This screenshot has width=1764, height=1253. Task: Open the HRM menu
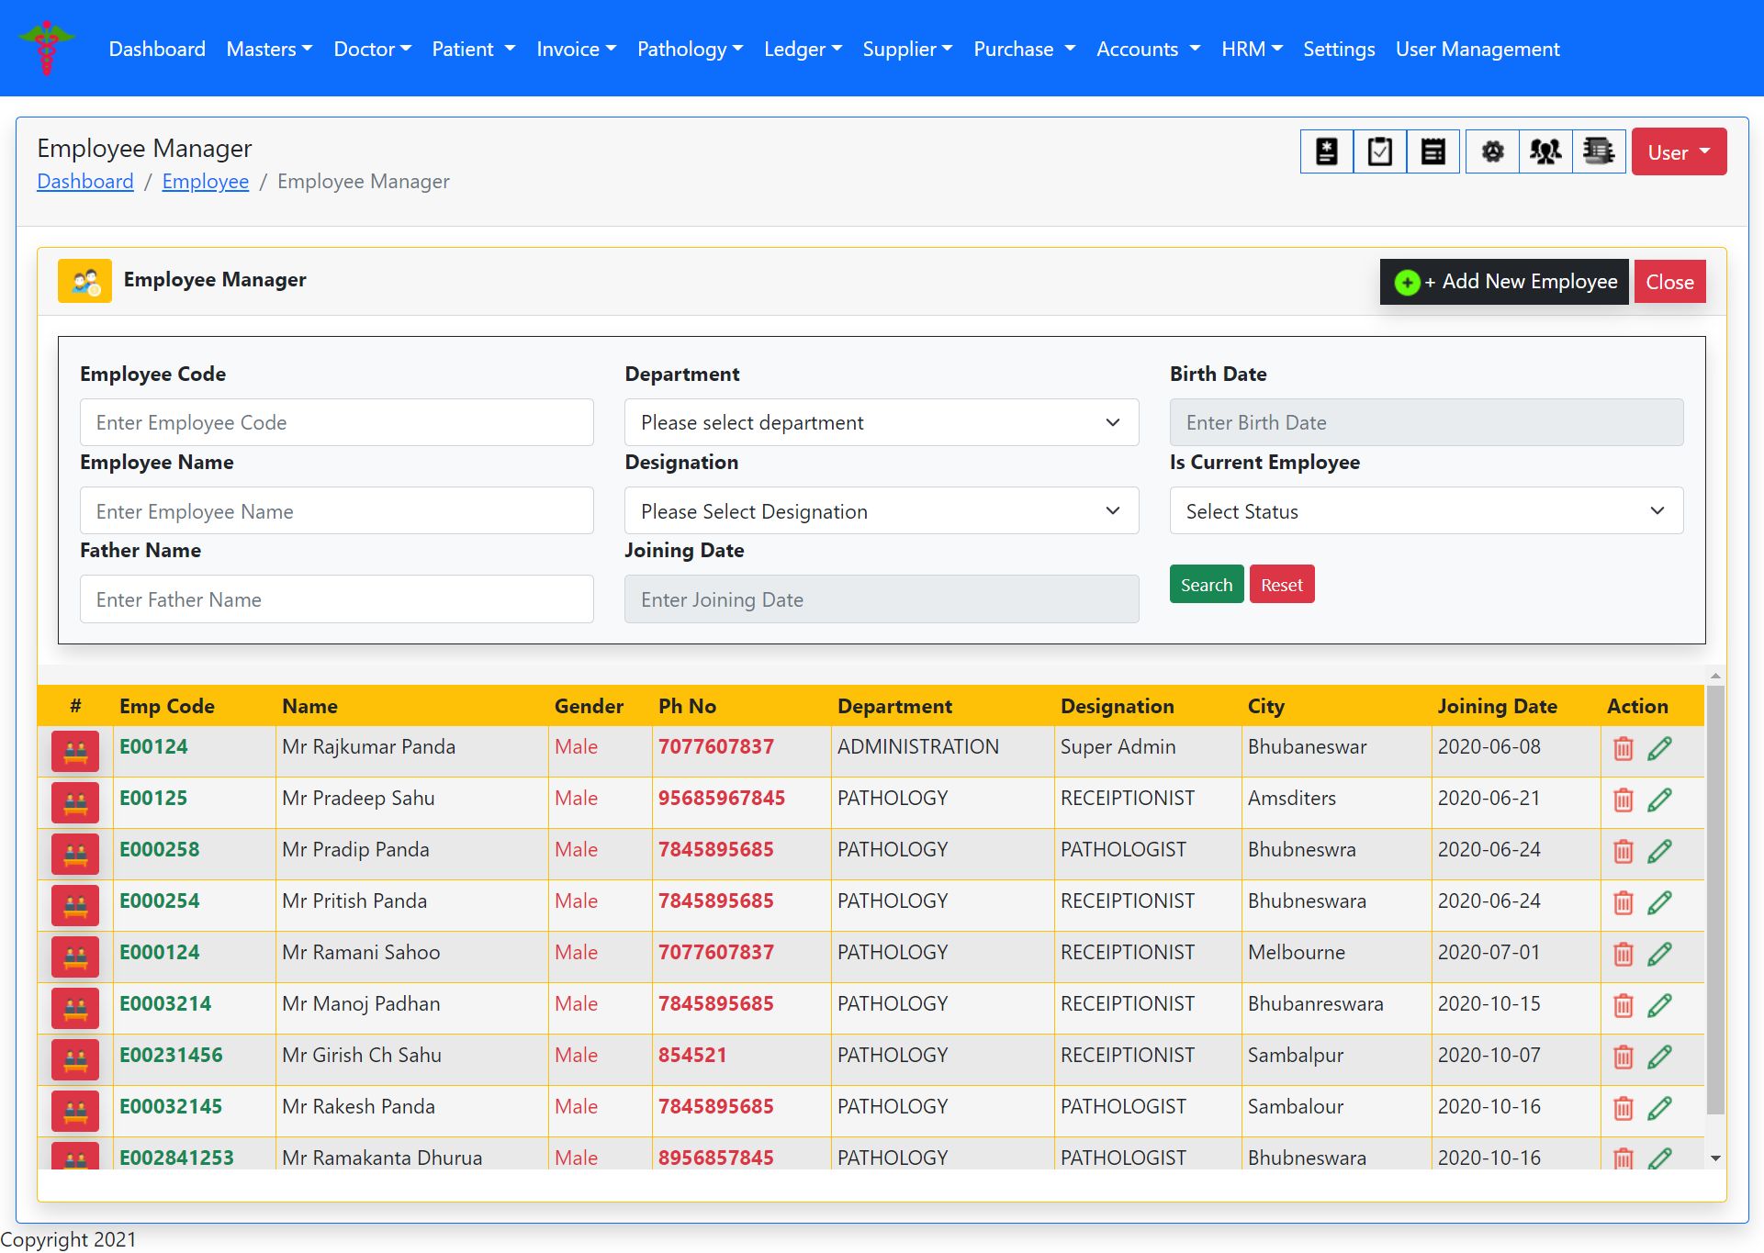pos(1251,49)
